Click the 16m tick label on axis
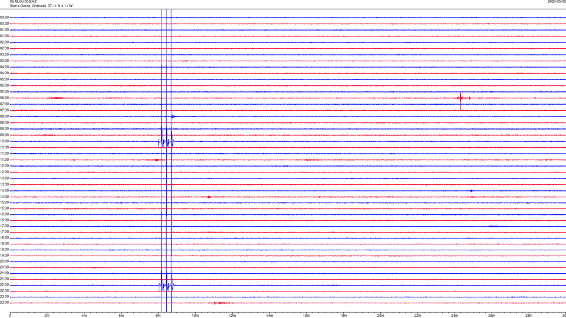Image resolution: width=566 pixels, height=318 pixels. 307,316
